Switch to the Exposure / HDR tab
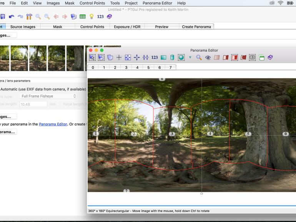Image resolution: width=296 pixels, height=222 pixels. coord(127,27)
